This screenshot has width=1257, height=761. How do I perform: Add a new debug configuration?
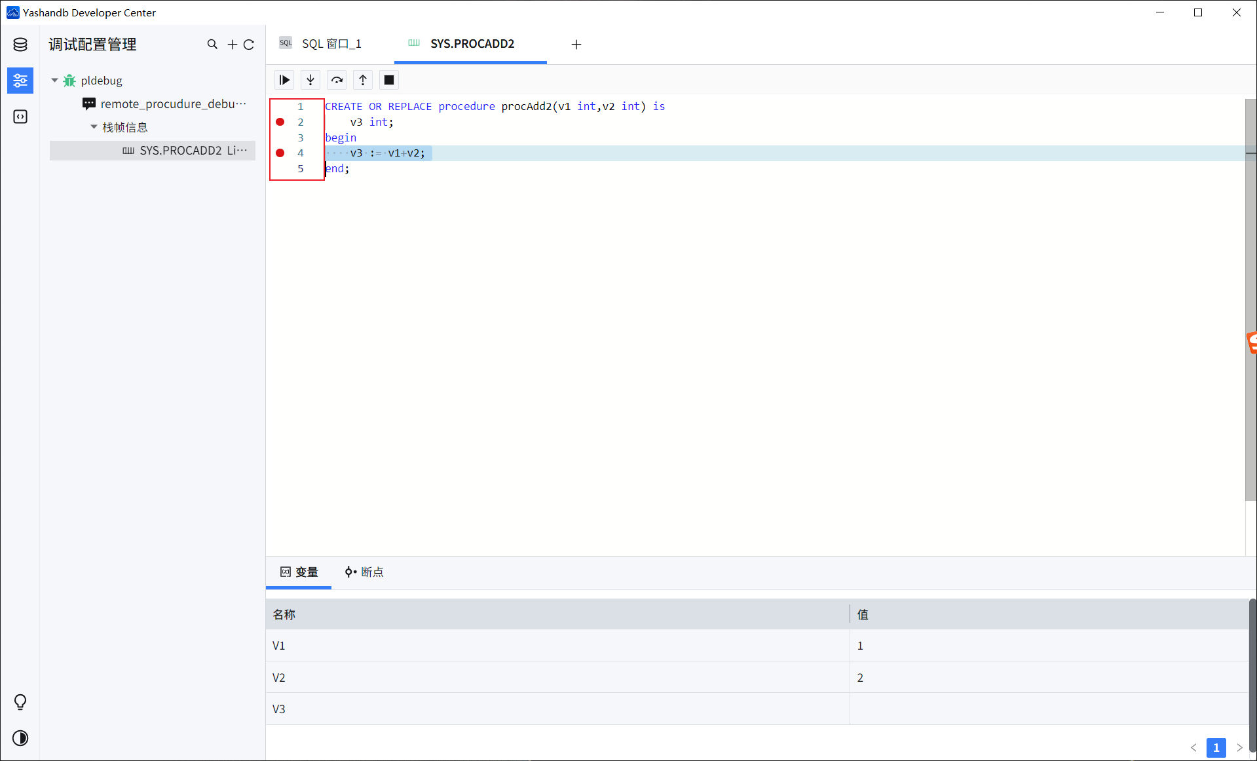point(232,45)
